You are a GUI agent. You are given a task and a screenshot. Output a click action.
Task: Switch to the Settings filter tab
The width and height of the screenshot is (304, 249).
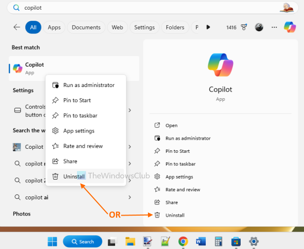click(144, 27)
